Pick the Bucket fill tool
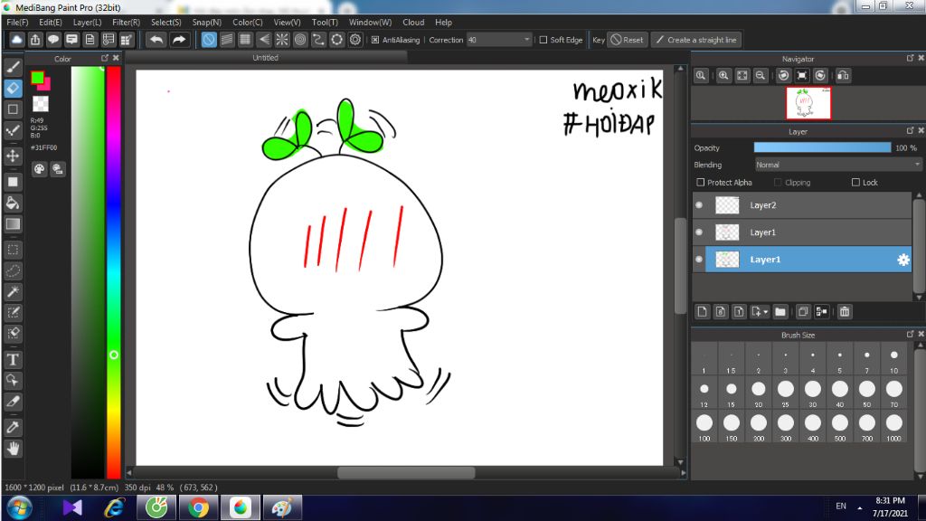926x521 pixels. [13, 203]
